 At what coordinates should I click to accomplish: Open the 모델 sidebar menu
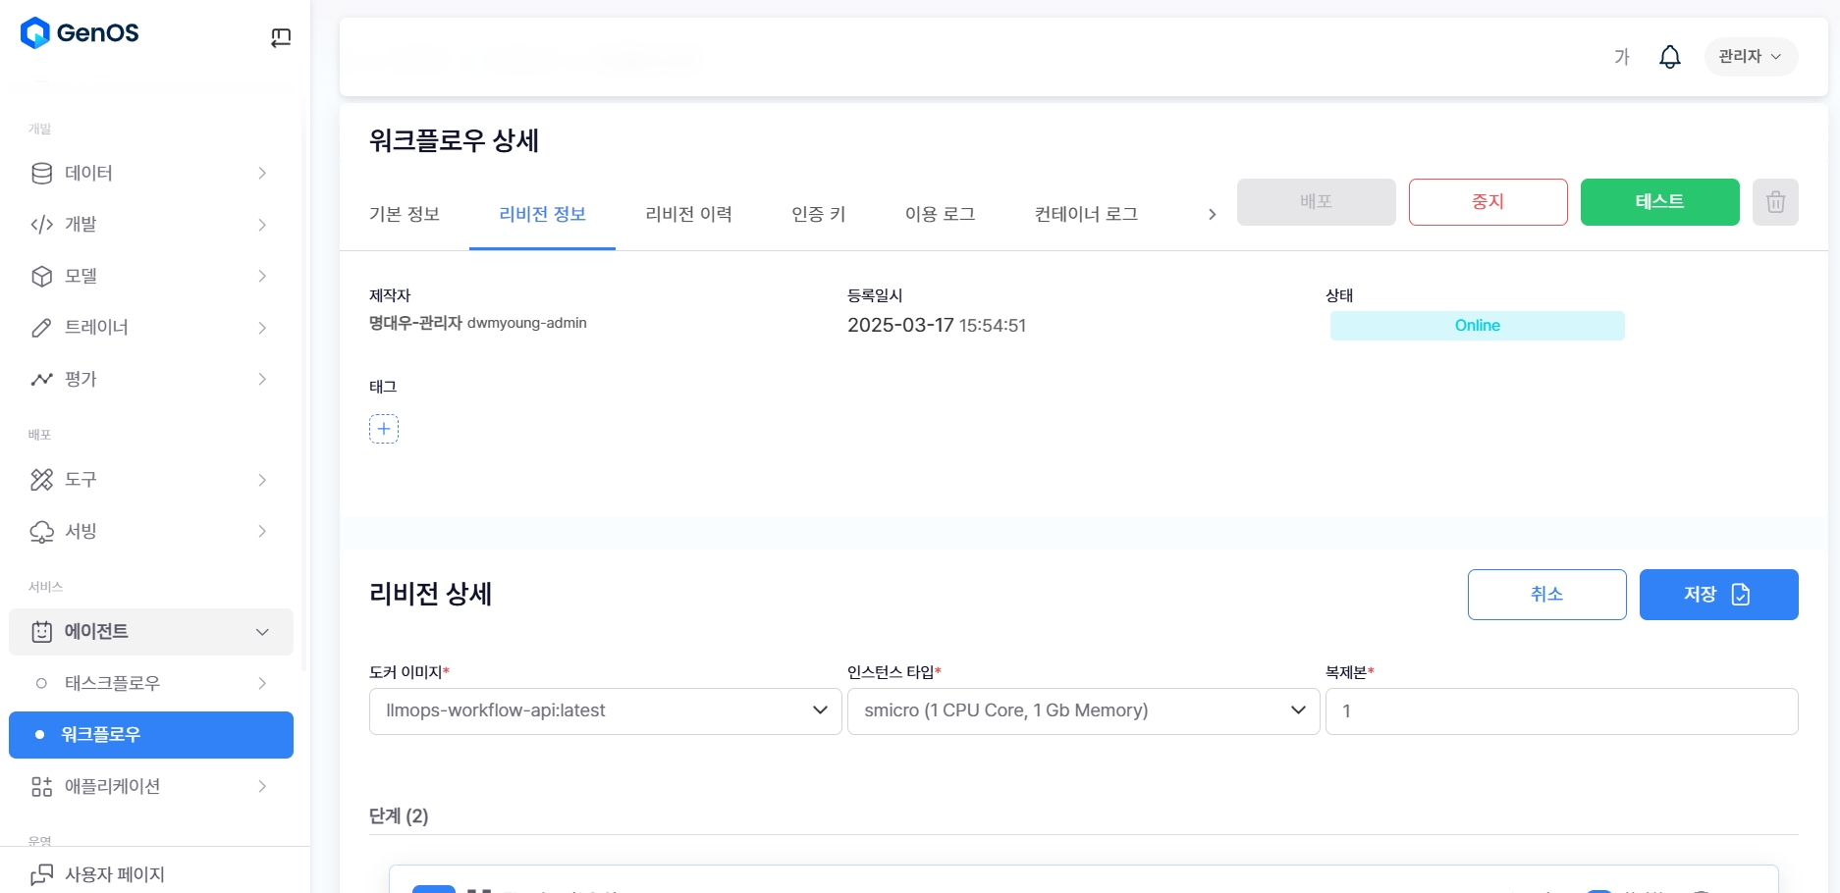pos(149,276)
